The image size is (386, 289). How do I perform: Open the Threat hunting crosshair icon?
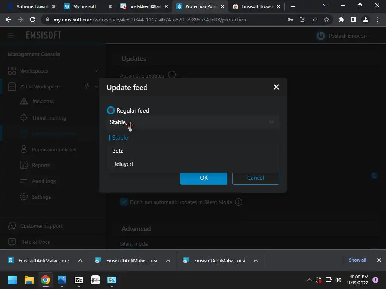[x=24, y=117]
